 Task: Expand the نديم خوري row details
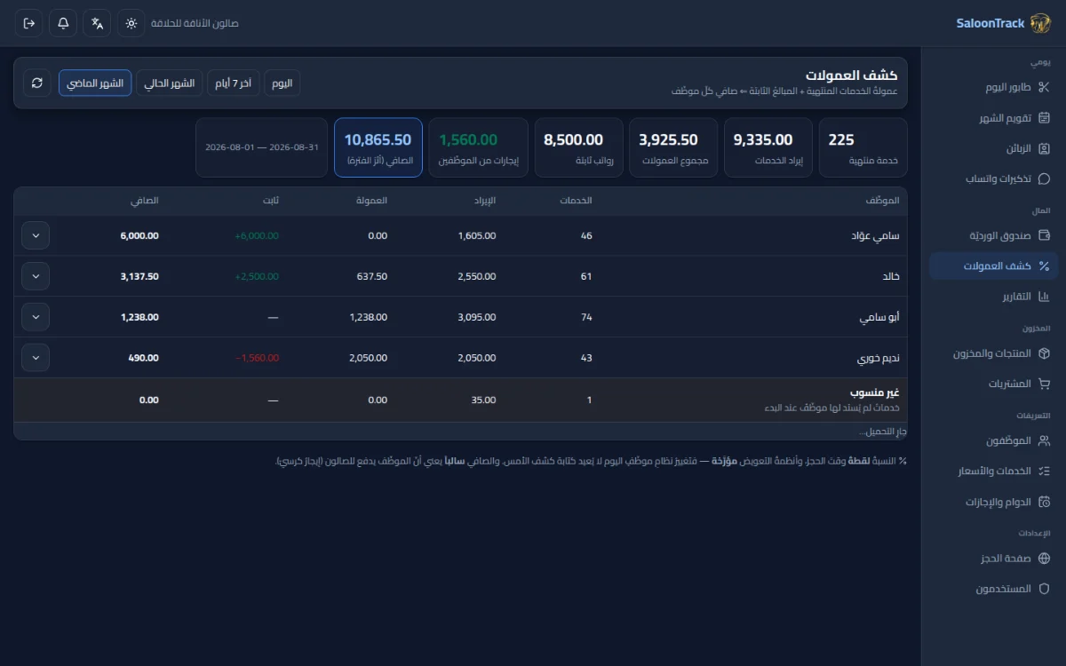coord(36,358)
